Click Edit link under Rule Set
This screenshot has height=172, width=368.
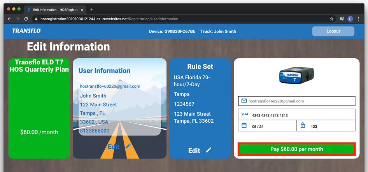click(x=195, y=150)
